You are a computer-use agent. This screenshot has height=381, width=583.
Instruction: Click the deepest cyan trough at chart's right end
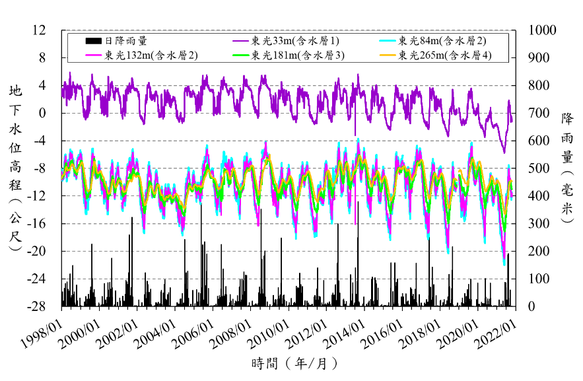coord(504,263)
